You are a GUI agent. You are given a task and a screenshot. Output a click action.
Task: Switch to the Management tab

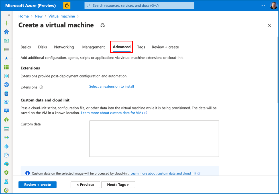point(93,47)
